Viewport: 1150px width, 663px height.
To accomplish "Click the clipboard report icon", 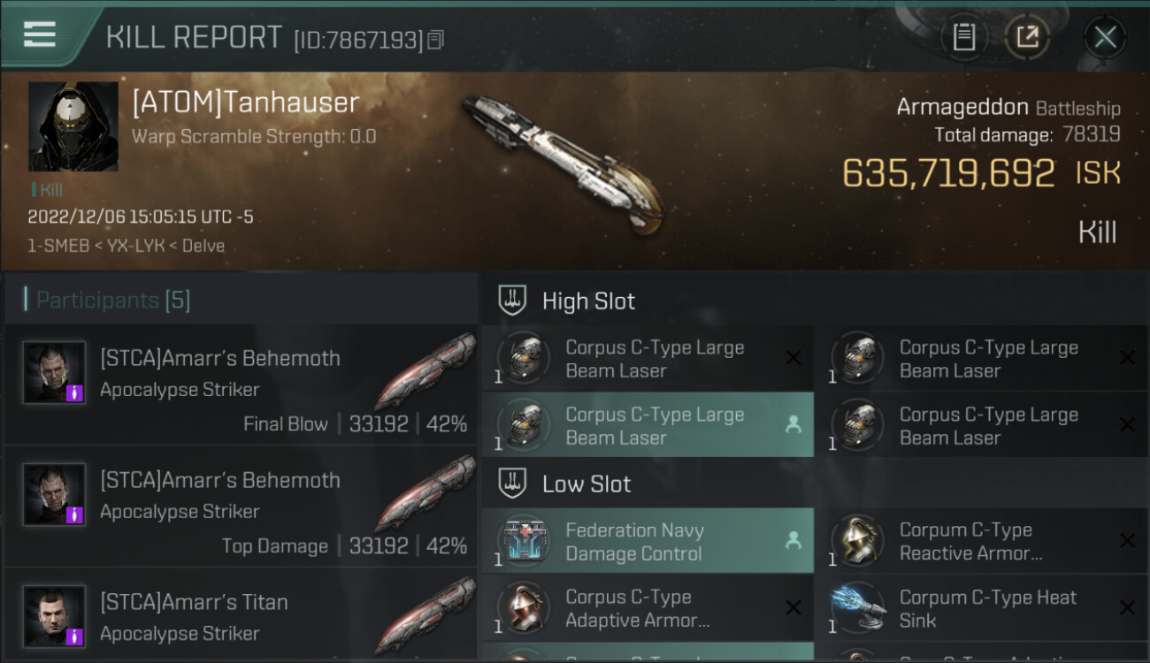I will point(964,37).
